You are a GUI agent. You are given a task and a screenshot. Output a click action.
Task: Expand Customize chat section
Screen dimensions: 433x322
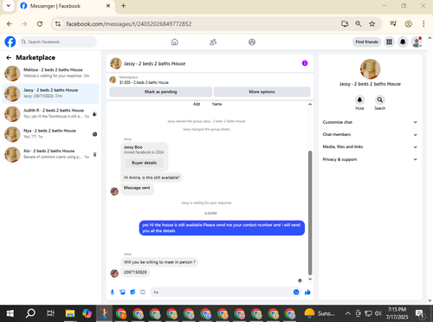[370, 122]
